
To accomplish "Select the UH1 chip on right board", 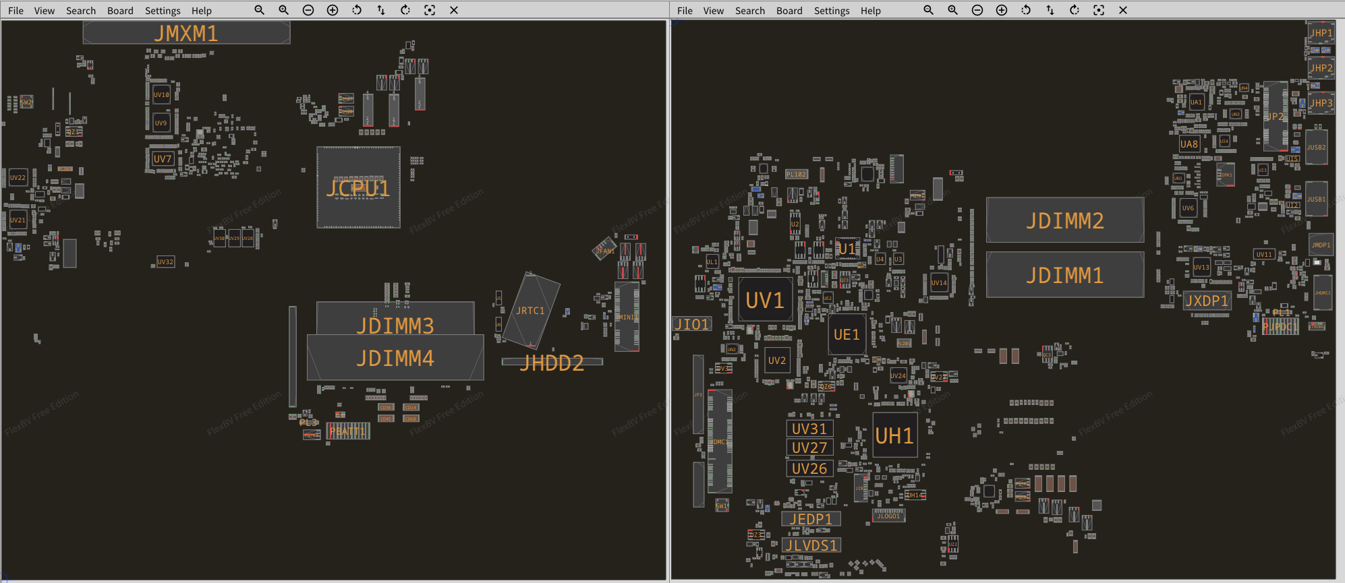I will click(894, 436).
